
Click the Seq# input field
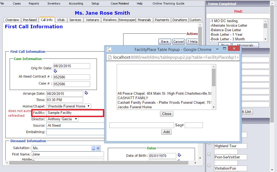click(x=194, y=125)
